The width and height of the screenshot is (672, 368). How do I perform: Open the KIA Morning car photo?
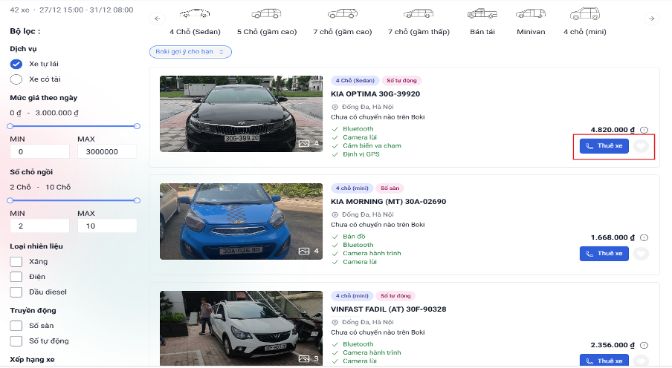coord(241,221)
